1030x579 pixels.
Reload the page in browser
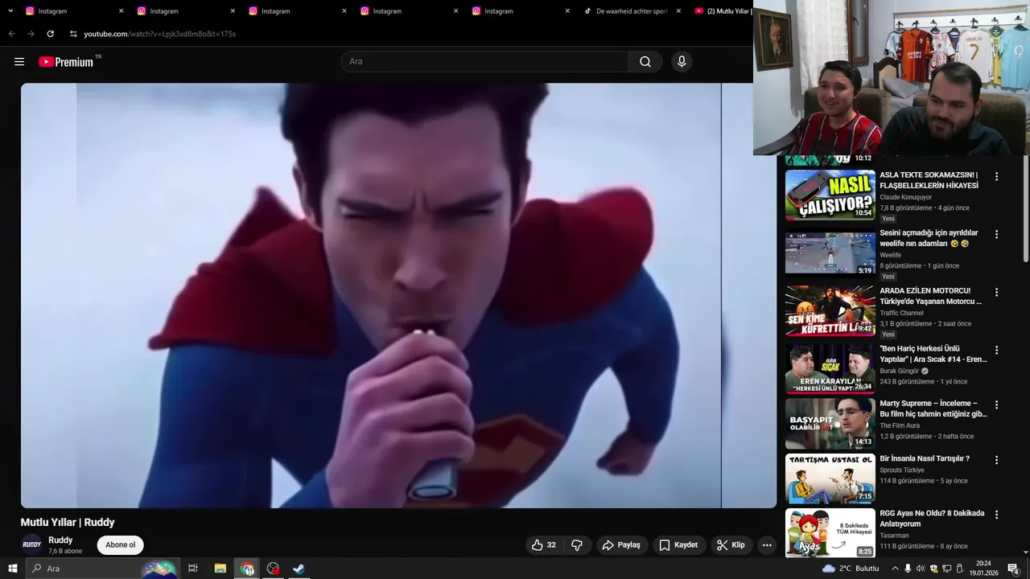[50, 34]
